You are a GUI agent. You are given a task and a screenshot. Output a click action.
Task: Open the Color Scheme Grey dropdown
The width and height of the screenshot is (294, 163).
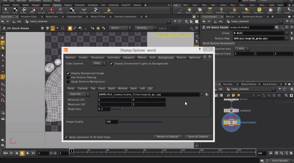pos(99,63)
